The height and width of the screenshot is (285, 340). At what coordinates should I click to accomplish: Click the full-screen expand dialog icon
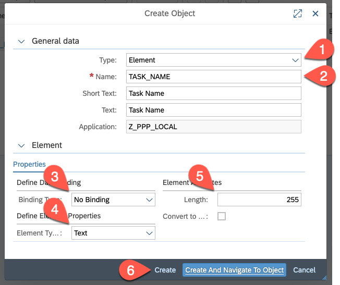pyautogui.click(x=298, y=14)
